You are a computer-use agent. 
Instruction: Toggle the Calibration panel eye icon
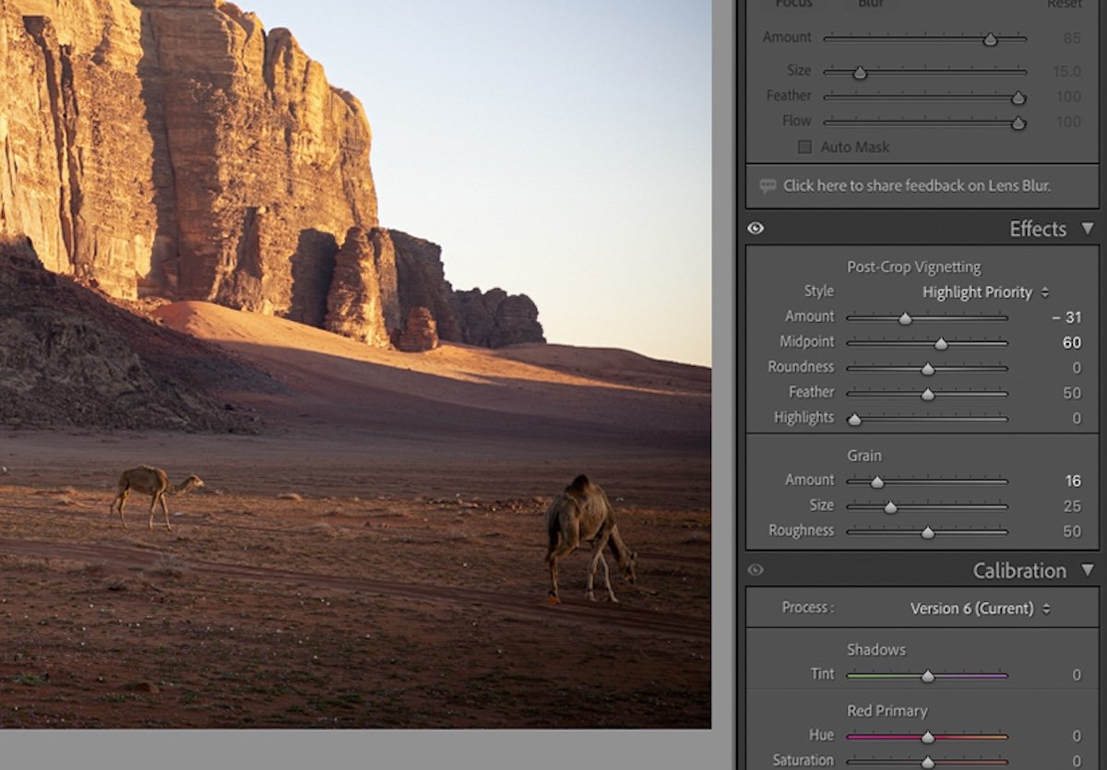(x=756, y=570)
